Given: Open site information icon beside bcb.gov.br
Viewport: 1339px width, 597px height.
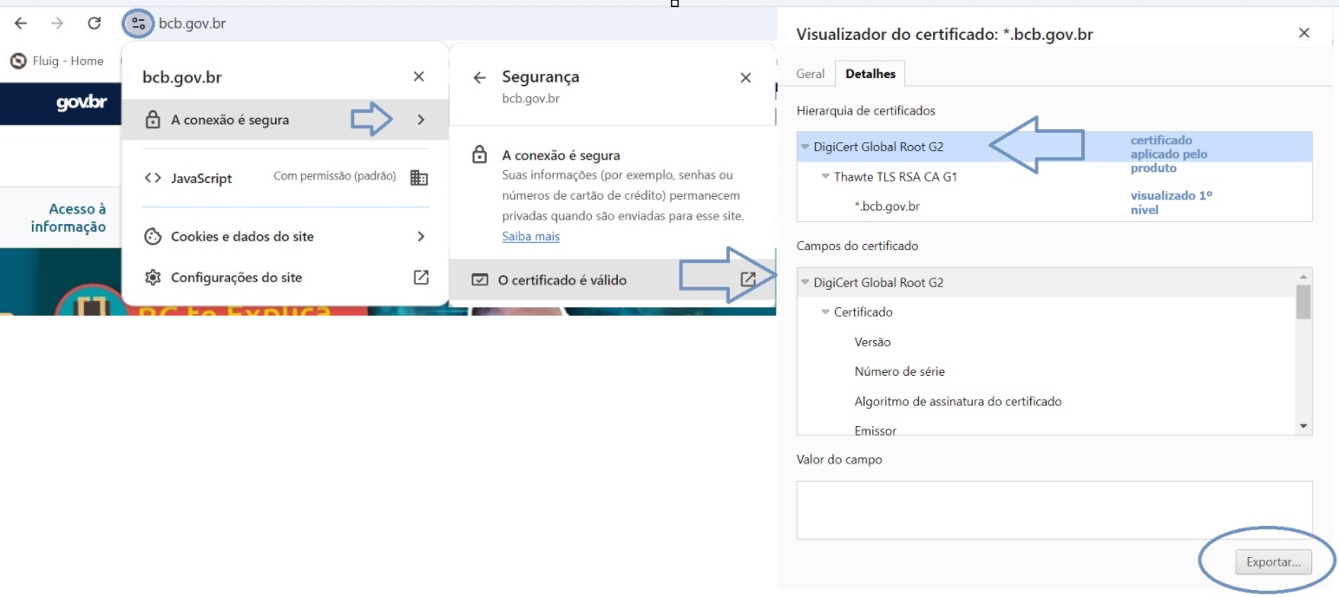Looking at the screenshot, I should point(138,23).
